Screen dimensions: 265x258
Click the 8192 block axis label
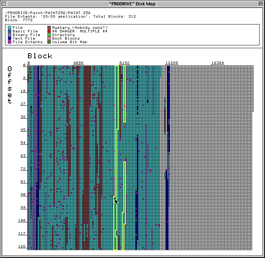[124, 63]
